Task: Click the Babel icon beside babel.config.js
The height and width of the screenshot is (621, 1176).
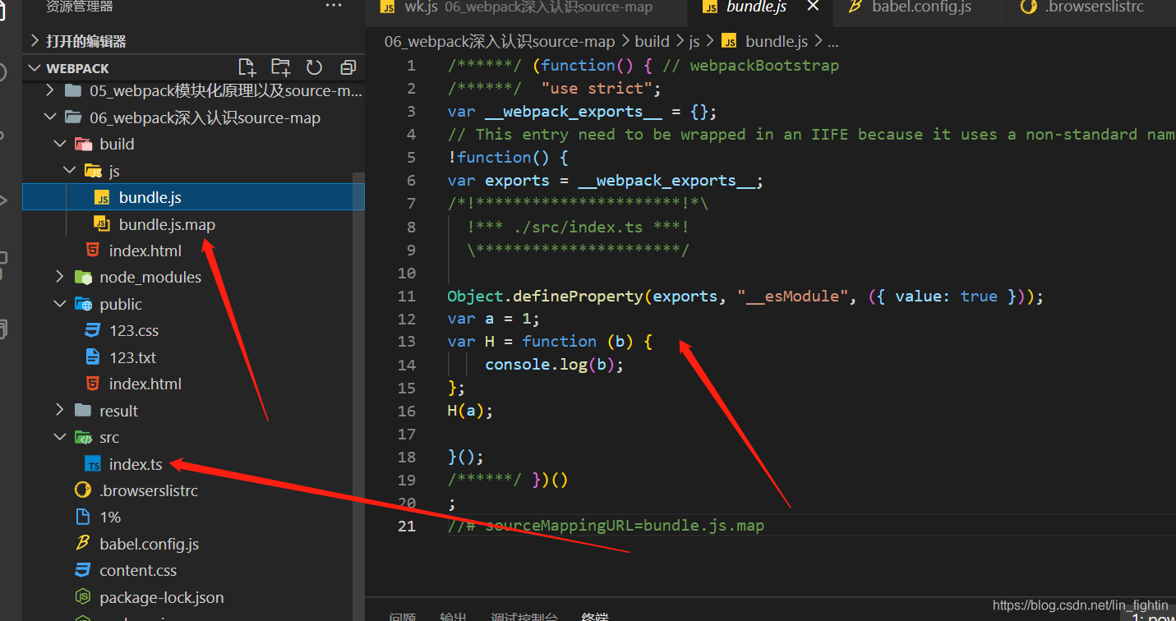Action: (82, 543)
